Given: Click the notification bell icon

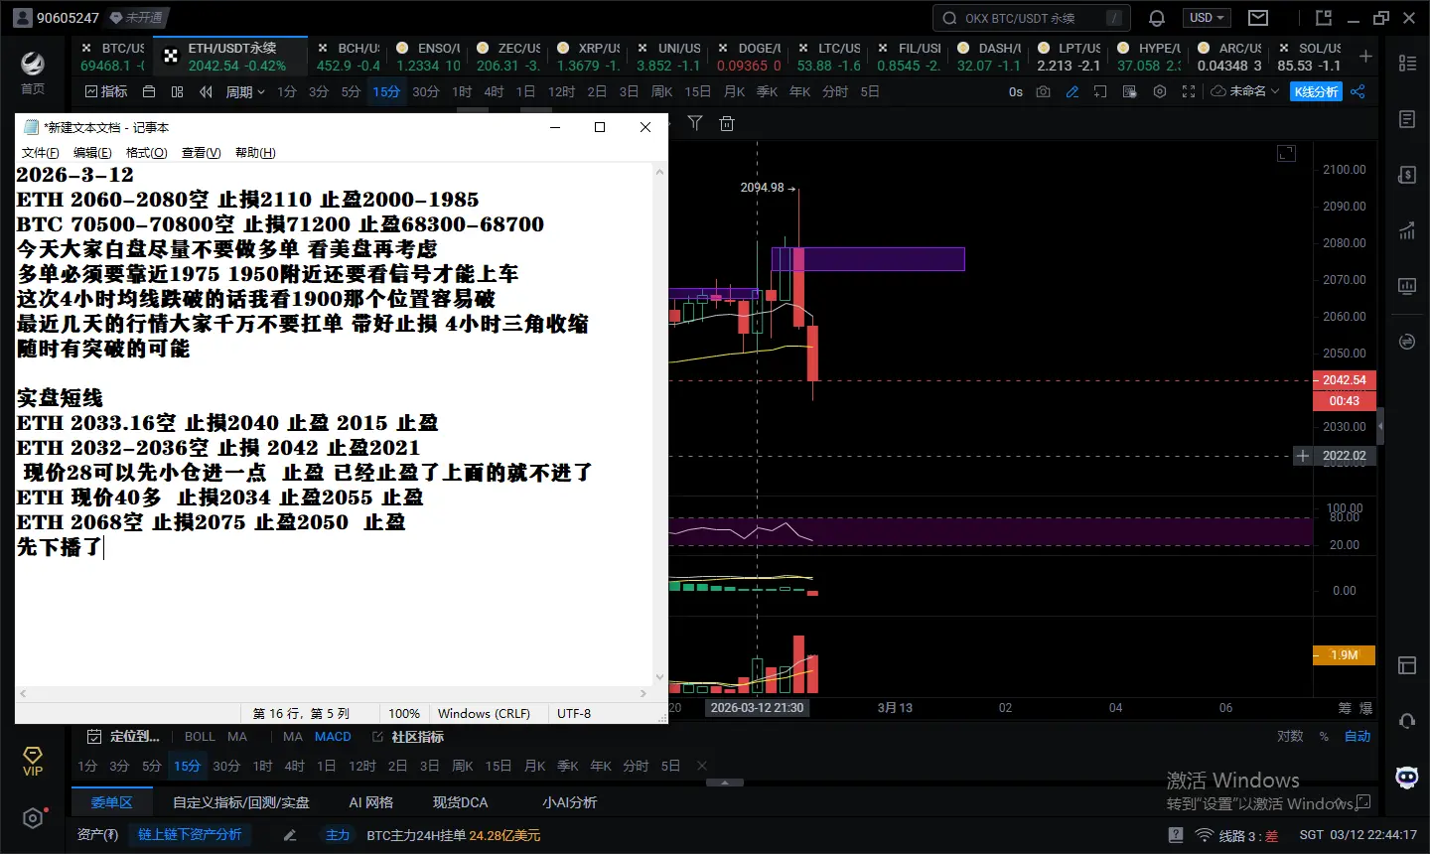Looking at the screenshot, I should 1157,18.
